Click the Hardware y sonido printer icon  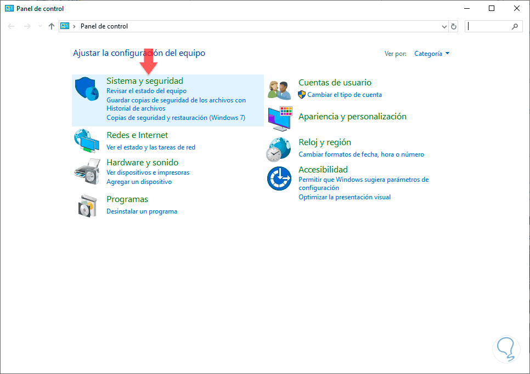[x=87, y=171]
